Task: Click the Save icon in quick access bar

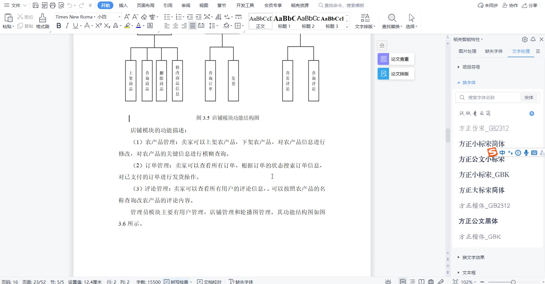Action: click(36, 5)
